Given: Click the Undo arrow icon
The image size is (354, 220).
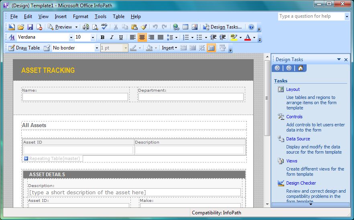Looking at the screenshot, I should point(155,27).
